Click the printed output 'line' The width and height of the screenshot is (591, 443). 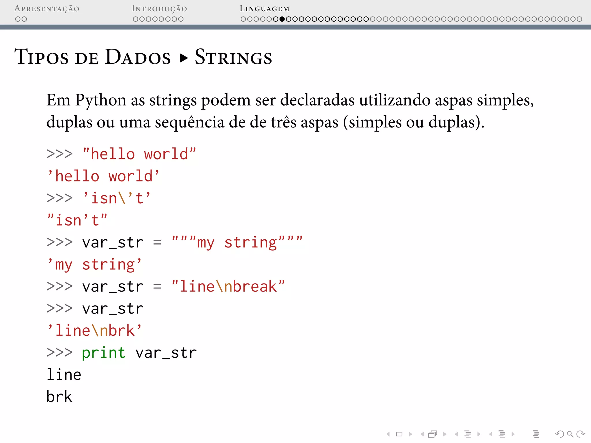pos(64,375)
